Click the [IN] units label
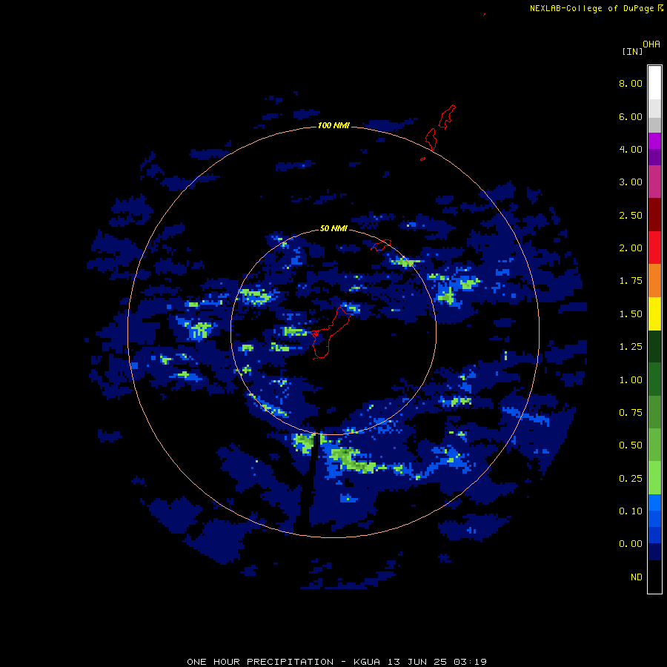667x667 pixels. coord(632,51)
